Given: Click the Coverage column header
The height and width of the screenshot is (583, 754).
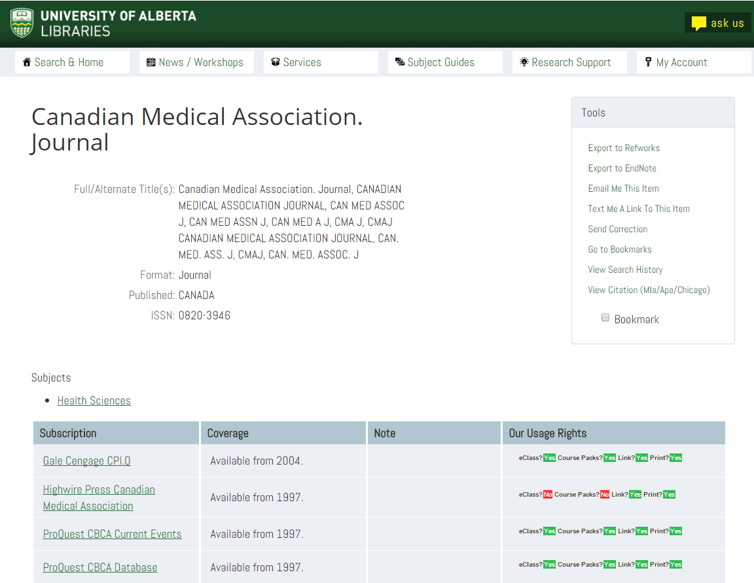Looking at the screenshot, I should pos(283,433).
